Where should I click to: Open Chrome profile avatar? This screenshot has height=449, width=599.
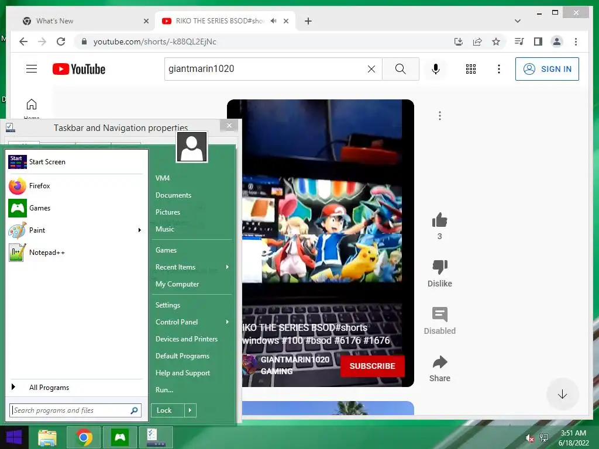(557, 42)
